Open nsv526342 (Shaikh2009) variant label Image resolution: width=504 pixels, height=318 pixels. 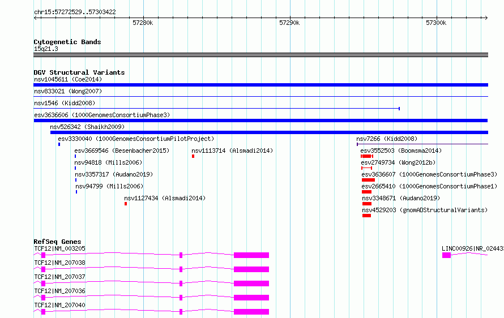pos(87,127)
